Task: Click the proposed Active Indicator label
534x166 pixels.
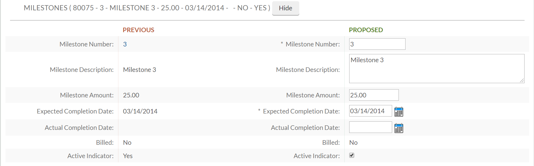Action: click(316, 156)
